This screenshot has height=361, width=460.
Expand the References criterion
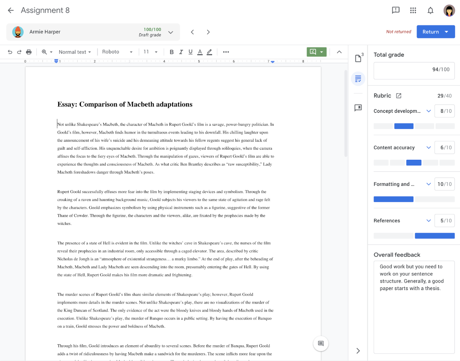point(428,221)
